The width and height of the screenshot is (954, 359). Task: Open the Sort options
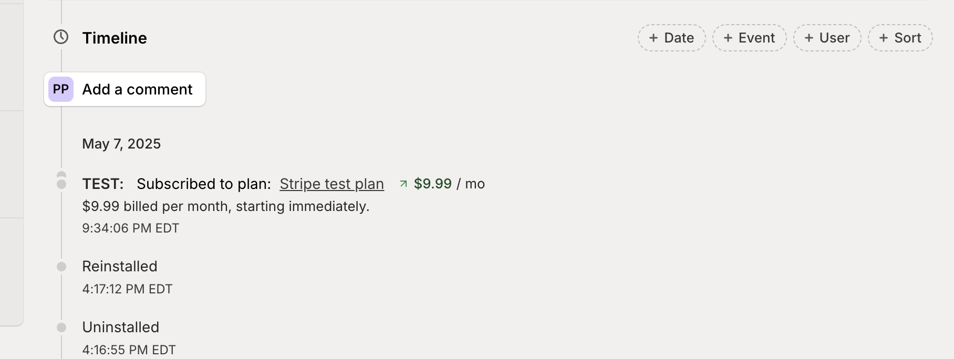(x=900, y=38)
